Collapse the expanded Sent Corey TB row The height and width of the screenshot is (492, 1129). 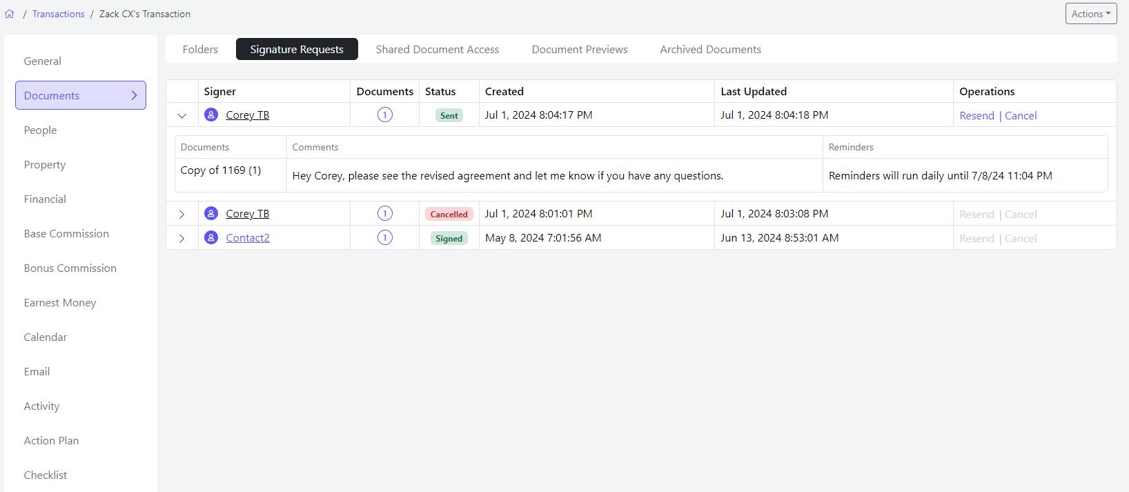(x=182, y=116)
